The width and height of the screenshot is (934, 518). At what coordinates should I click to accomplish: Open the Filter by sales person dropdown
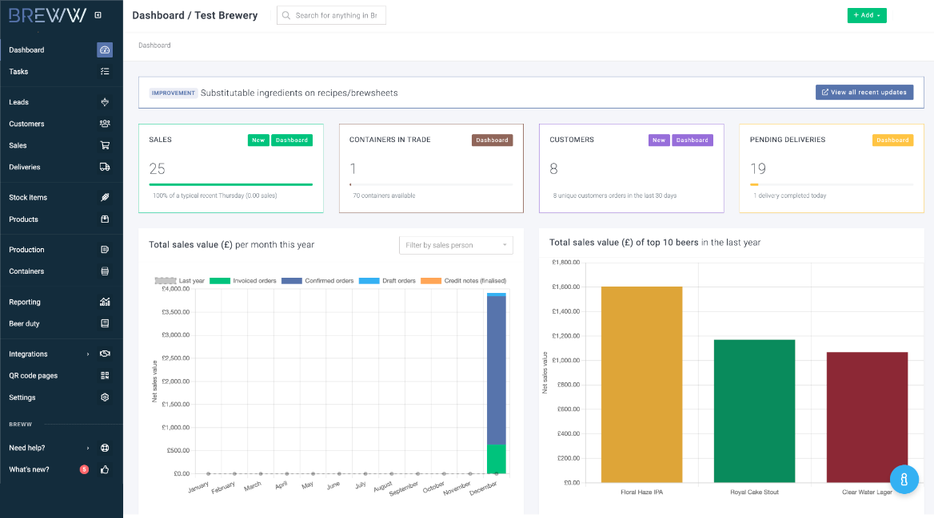point(456,245)
